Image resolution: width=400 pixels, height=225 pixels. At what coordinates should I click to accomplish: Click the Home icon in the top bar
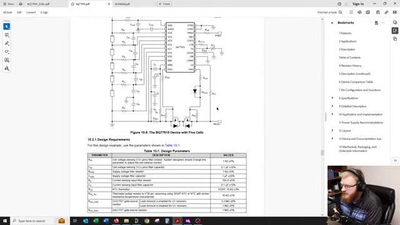coord(21,4)
